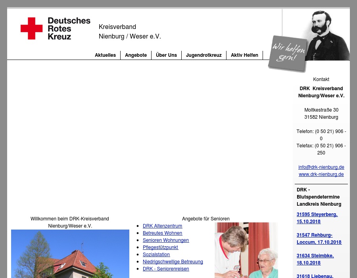357x278 pixels.
Task: Select Jugendrotkreuz from the navigation
Action: pos(203,55)
